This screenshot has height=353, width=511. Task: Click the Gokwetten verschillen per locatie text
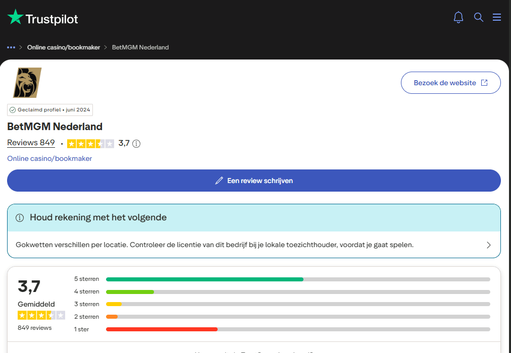coord(215,245)
